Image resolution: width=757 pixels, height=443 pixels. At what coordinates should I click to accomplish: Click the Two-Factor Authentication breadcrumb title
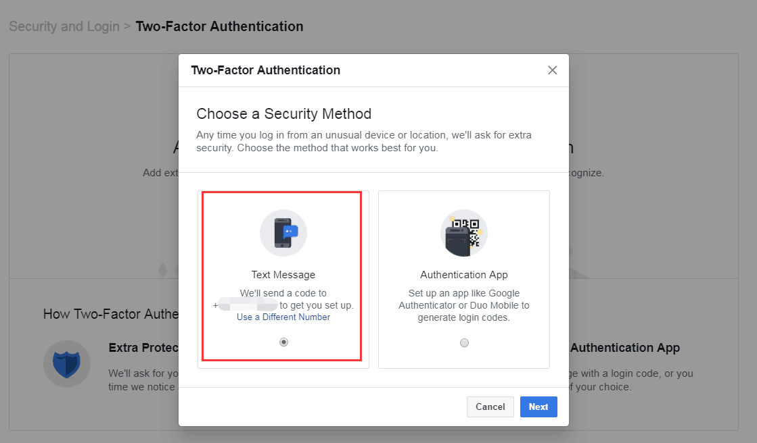(219, 26)
